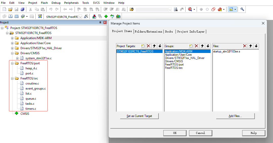Select heap_4.c in project tree
Viewport: 273px width, 143px height.
click(x=31, y=68)
